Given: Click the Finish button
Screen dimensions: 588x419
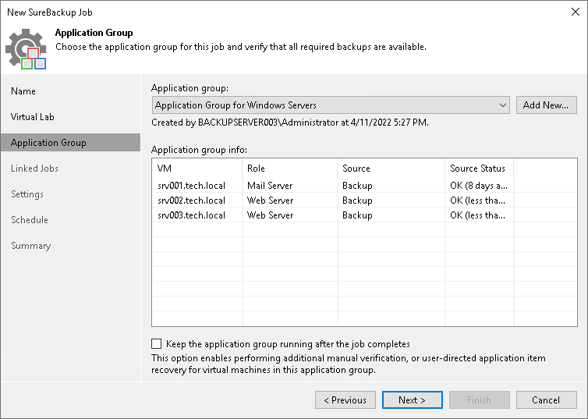Looking at the screenshot, I should click(x=480, y=399).
